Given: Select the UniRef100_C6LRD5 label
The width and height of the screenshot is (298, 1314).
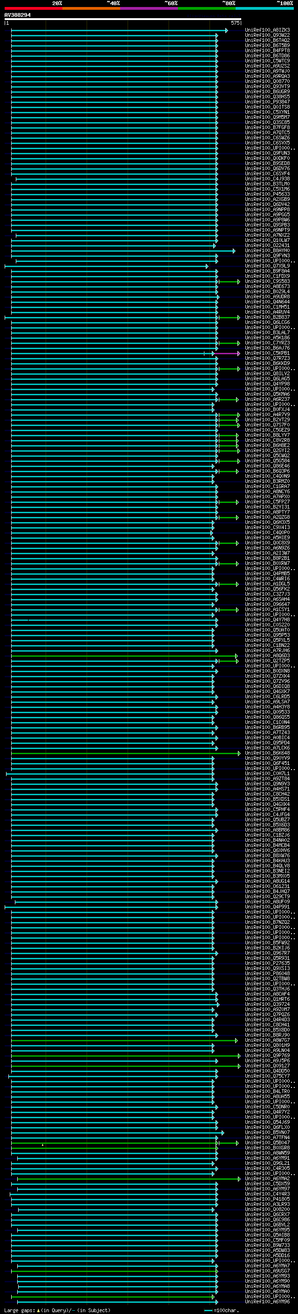Looking at the screenshot, I should pyautogui.click(x=267, y=696).
